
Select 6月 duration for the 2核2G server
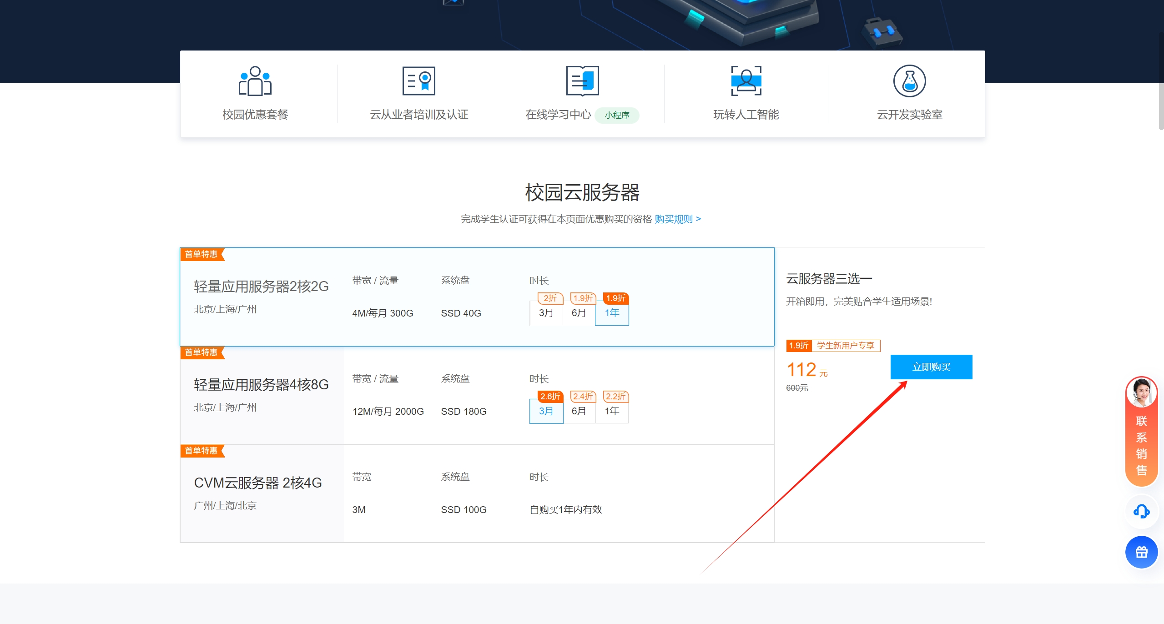tap(579, 313)
